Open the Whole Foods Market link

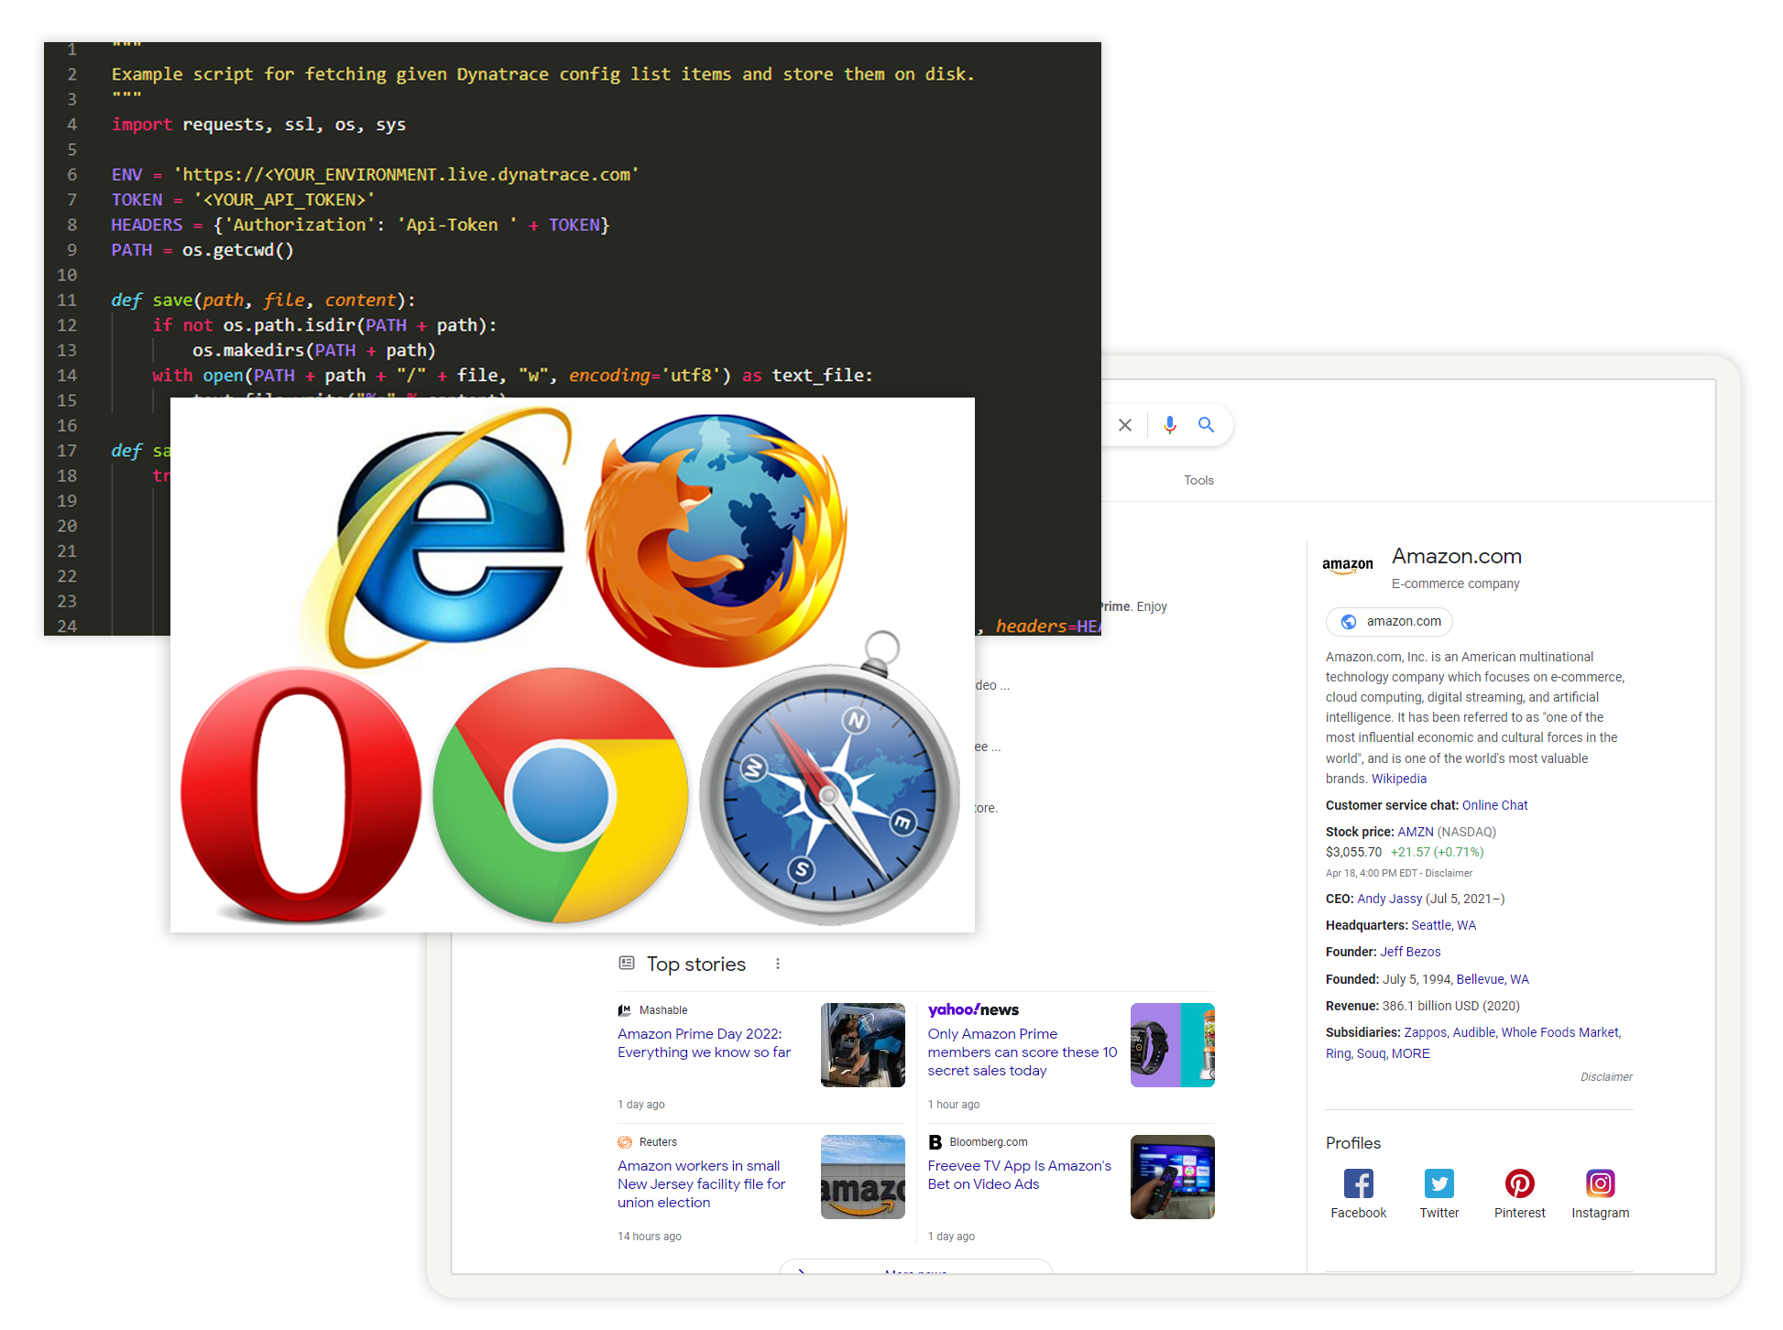coord(1560,1032)
